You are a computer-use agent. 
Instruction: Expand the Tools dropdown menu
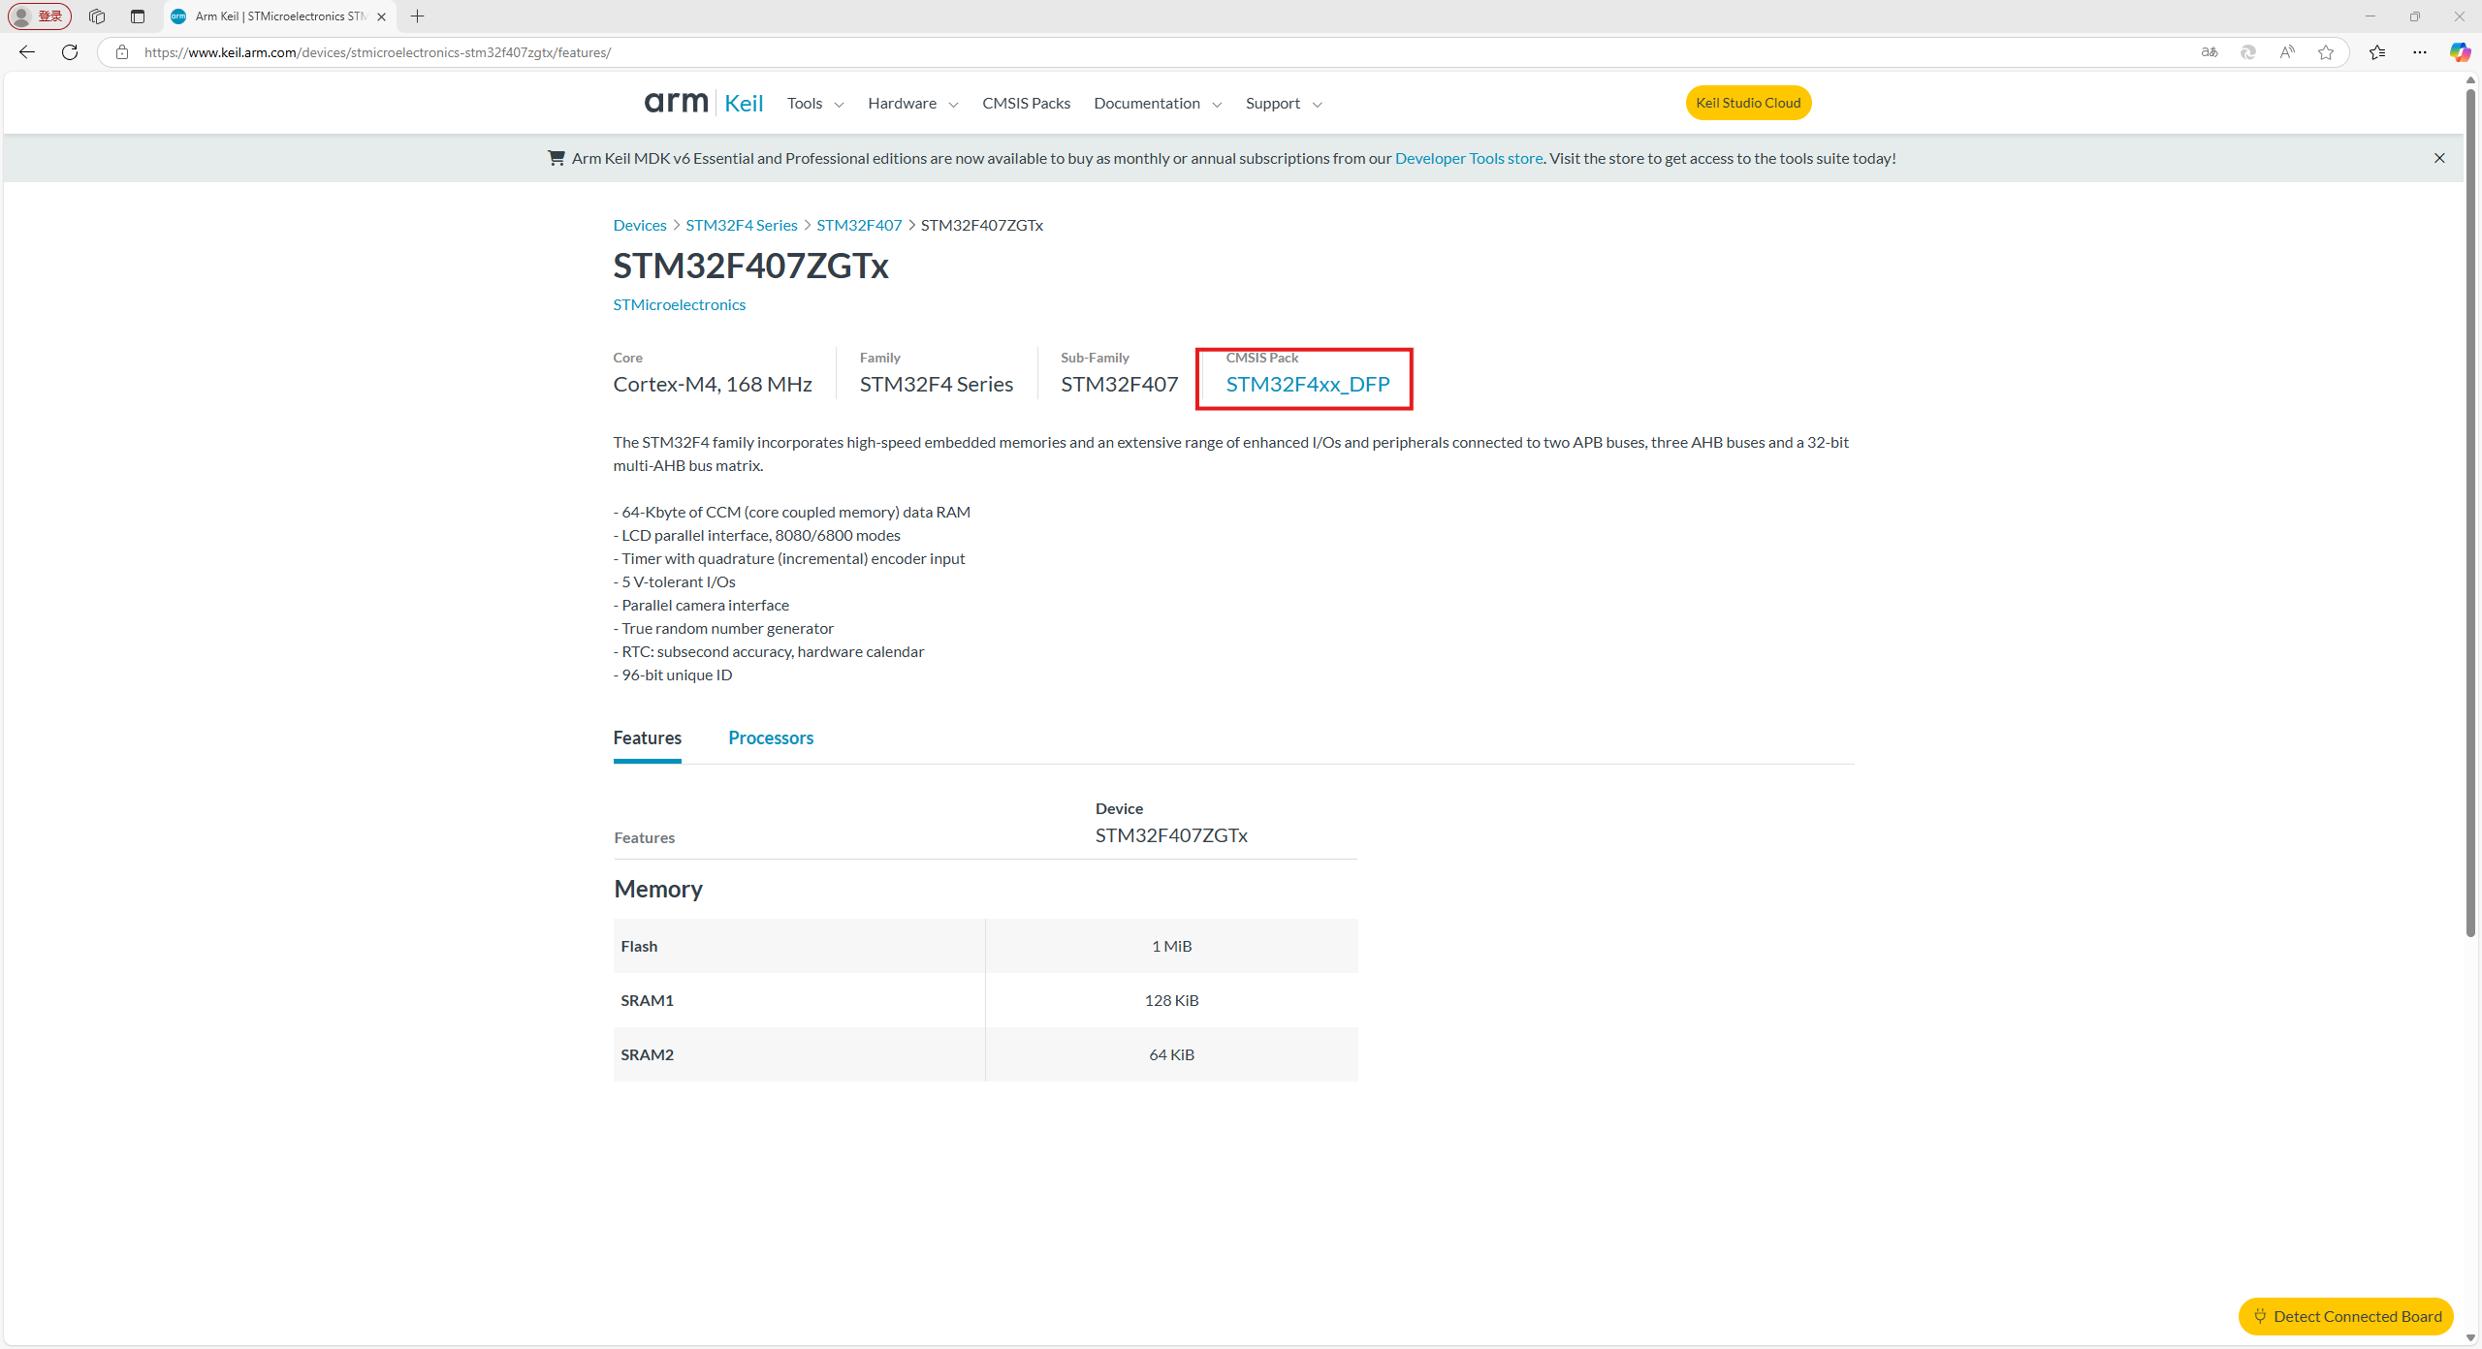tap(815, 104)
